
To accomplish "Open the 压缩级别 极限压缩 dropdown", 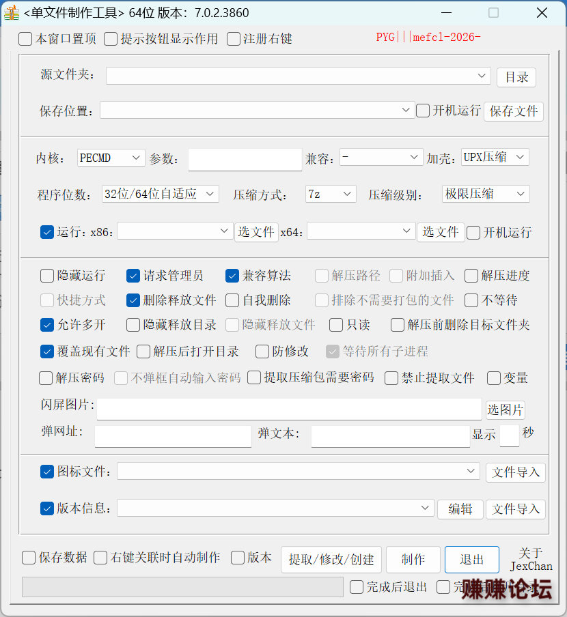I will click(x=521, y=194).
